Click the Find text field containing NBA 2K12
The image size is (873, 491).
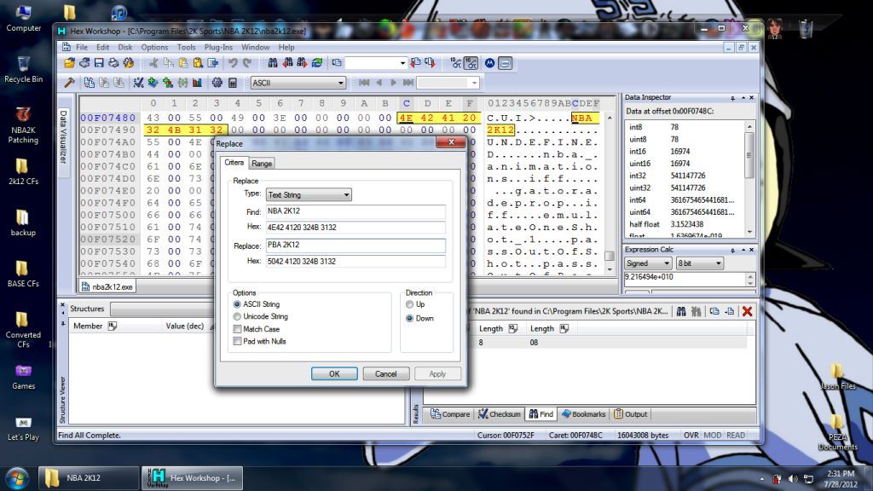356,211
